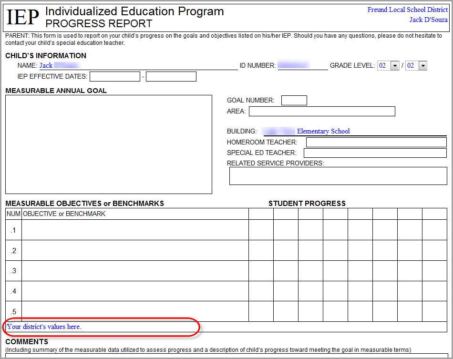Viewport: 453px width, 359px height.
Task: Open the first Grade Level dropdown
Action: pyautogui.click(x=394, y=66)
